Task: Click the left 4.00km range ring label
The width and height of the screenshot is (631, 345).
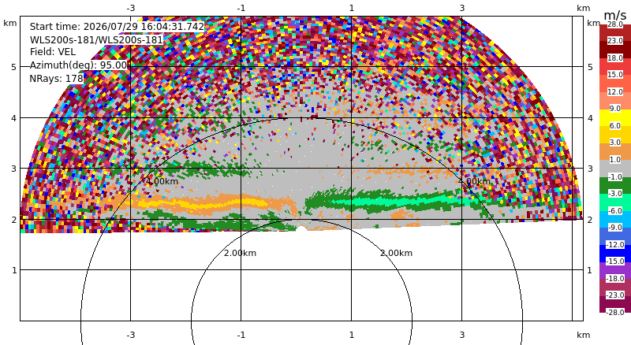Action: point(162,181)
